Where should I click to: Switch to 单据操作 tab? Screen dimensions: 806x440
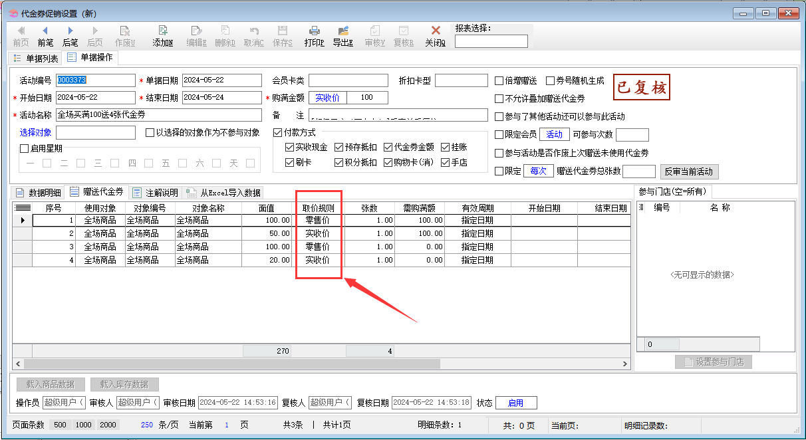pos(90,58)
